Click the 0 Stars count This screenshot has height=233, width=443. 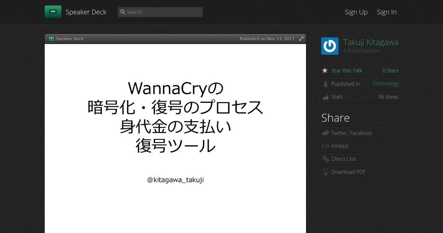coord(390,71)
